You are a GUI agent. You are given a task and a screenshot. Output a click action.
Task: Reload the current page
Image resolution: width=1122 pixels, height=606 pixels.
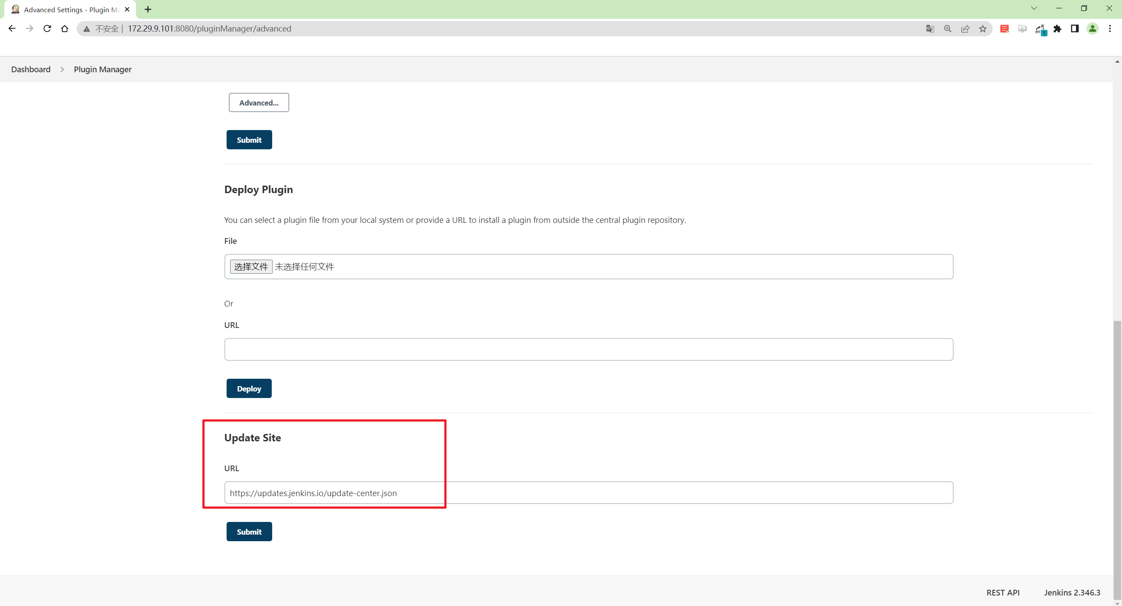tap(47, 28)
